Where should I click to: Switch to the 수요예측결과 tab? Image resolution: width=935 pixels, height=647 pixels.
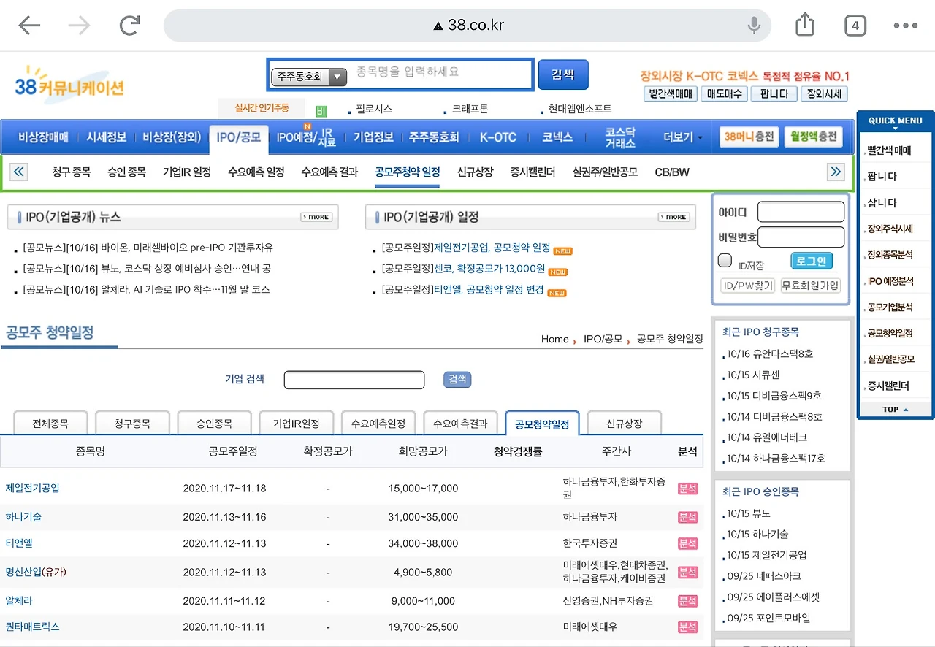(x=460, y=424)
